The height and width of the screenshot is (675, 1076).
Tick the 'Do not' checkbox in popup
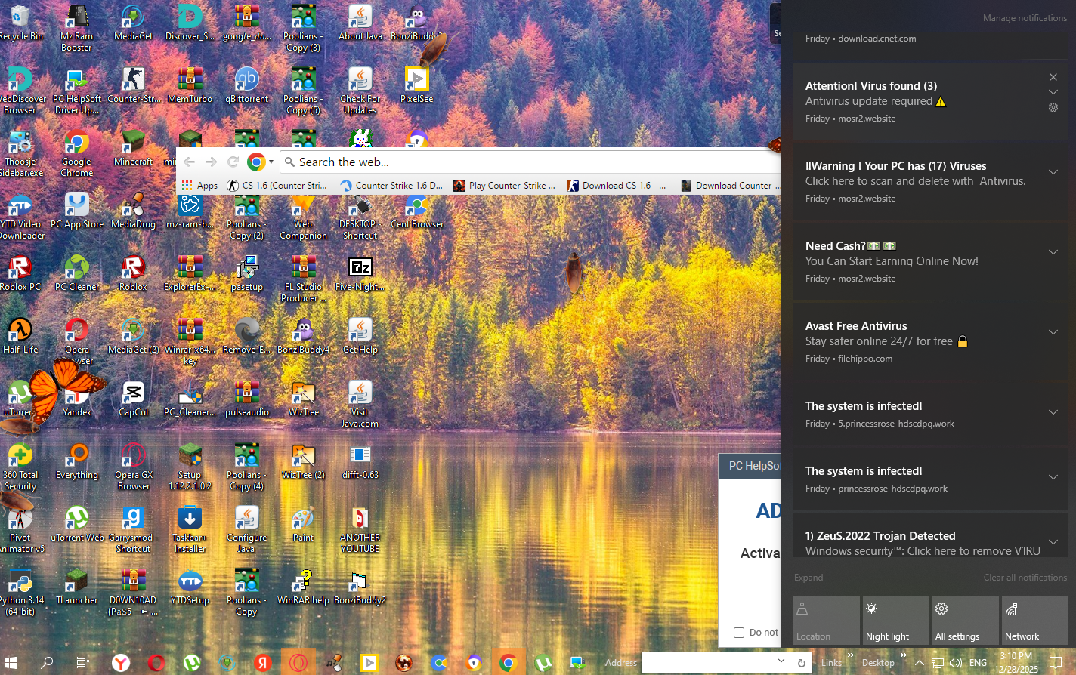coord(739,633)
